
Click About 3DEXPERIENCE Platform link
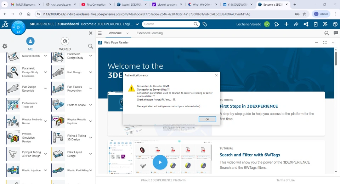point(163,180)
